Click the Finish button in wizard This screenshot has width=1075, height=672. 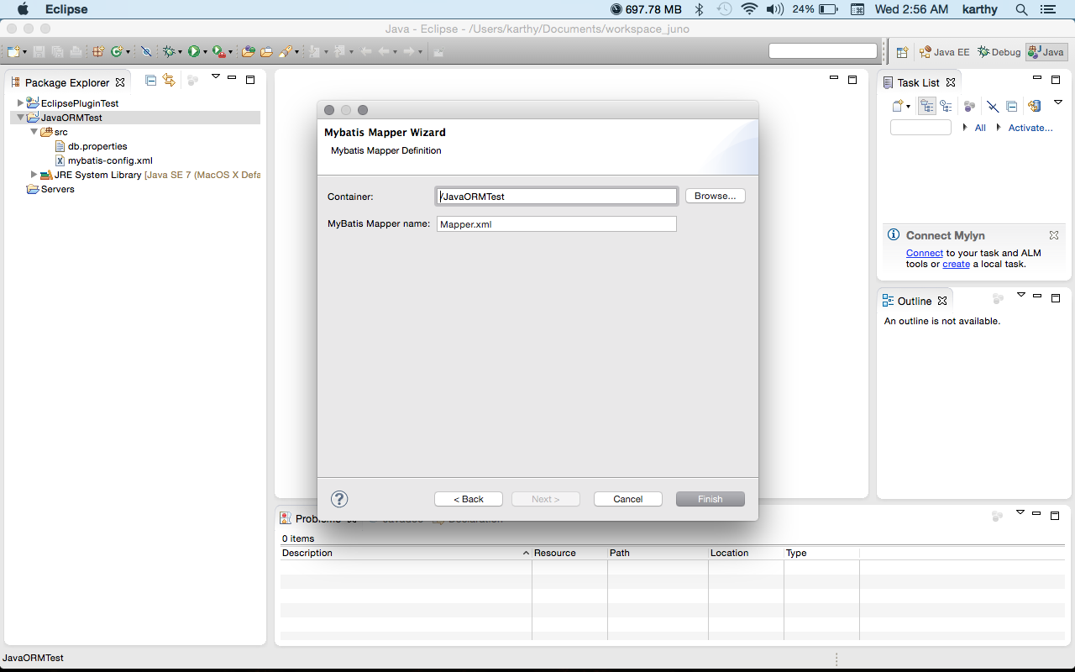[711, 499]
